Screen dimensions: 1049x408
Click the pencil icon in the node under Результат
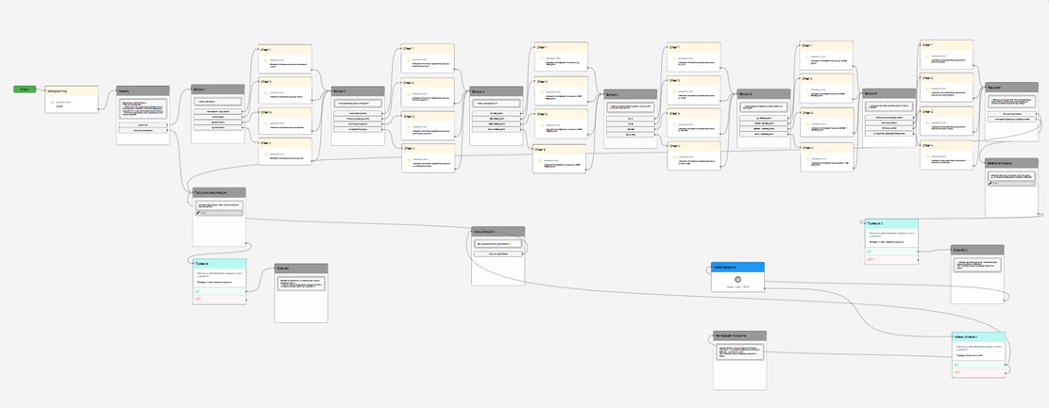(x=990, y=183)
